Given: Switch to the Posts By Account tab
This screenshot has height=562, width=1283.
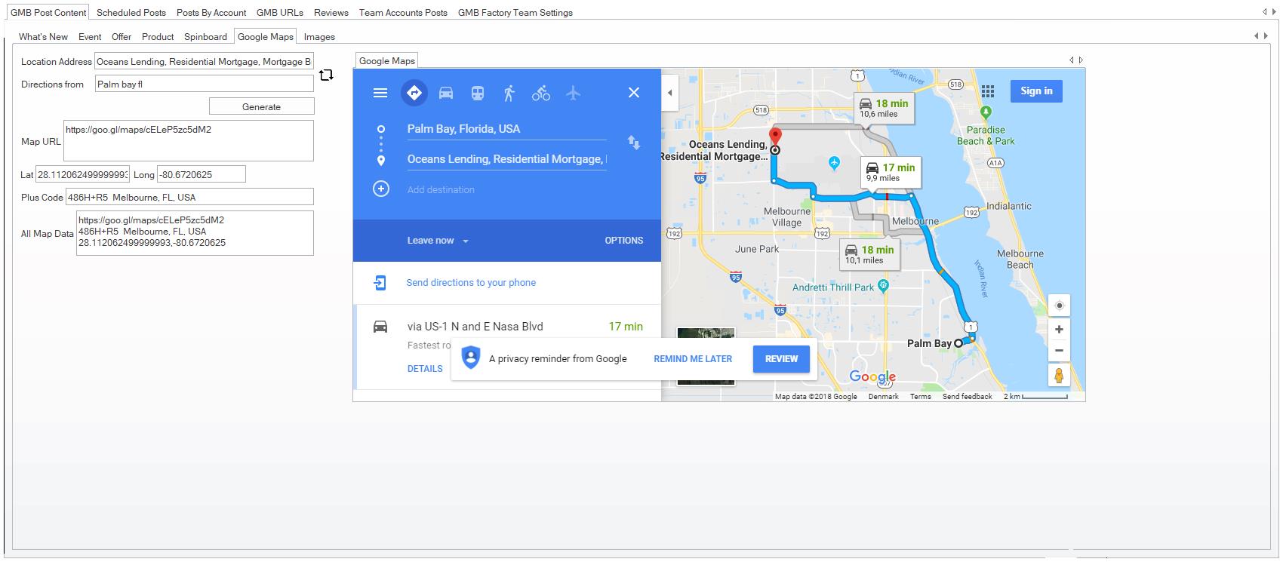Looking at the screenshot, I should point(211,12).
